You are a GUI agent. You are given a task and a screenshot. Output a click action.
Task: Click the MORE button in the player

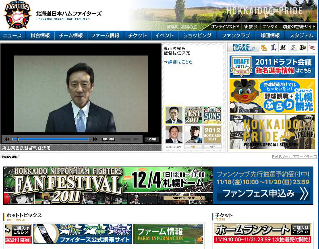pos(151,140)
